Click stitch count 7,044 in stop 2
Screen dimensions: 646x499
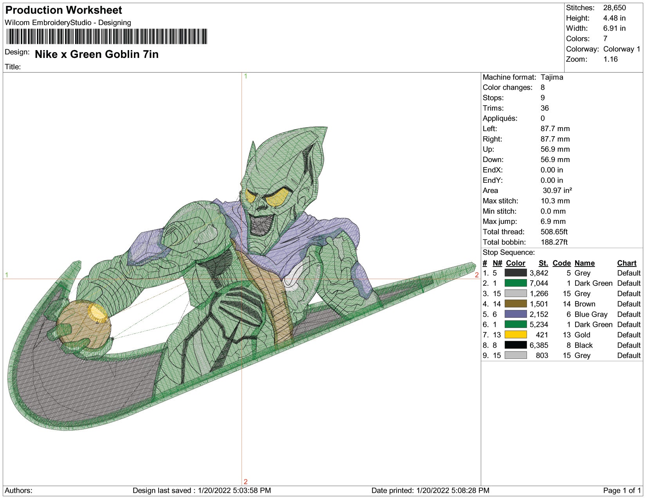coord(539,283)
